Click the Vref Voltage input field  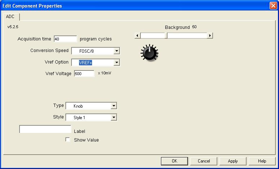[x=84, y=74]
